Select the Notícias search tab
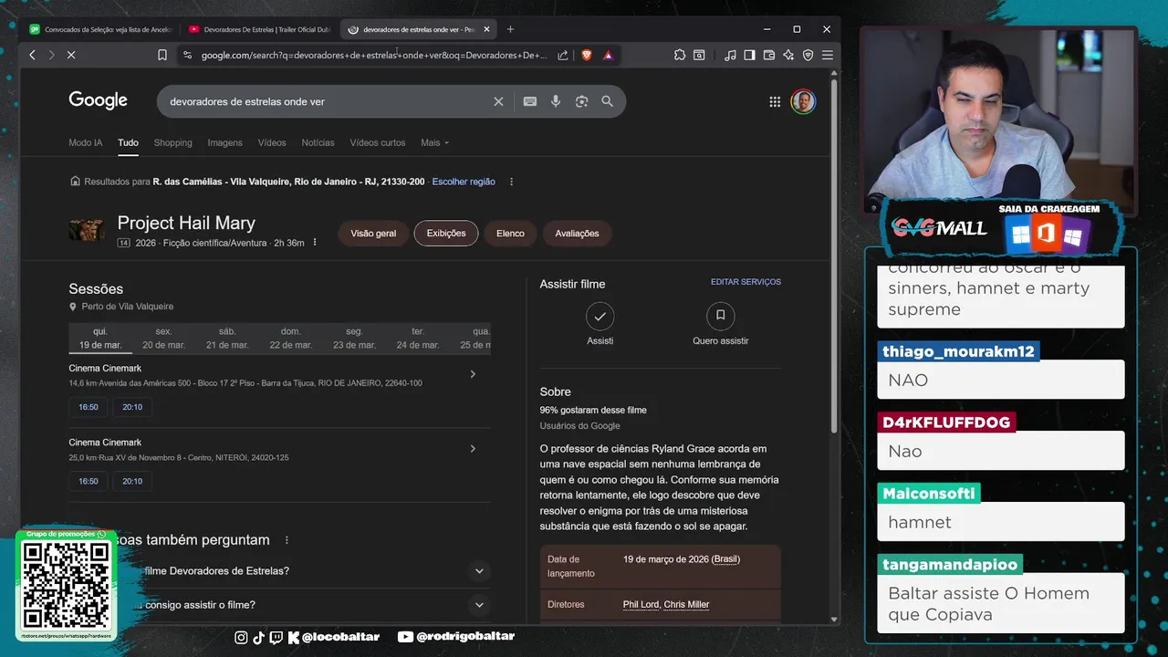Screen dimensions: 1168x657 (318, 142)
